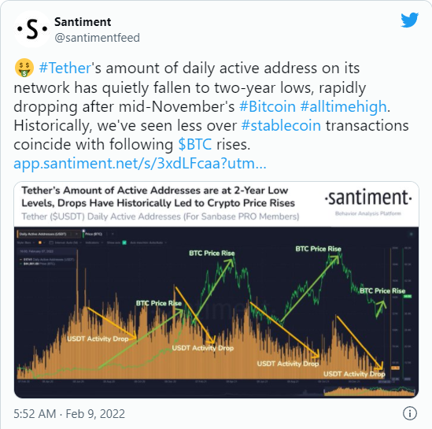
Task: Expand the Interval: Auto dropdown
Action: (65, 242)
